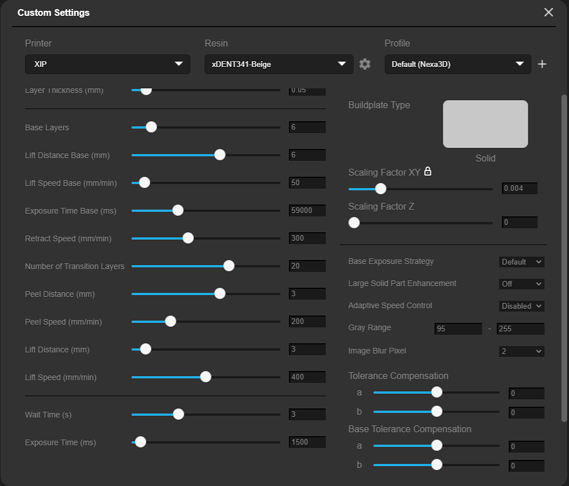The height and width of the screenshot is (486, 569).
Task: Click the Retract Speed slider handle
Action: [x=187, y=238]
